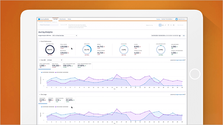The image size is (223, 125).
Task: Select the Goal Value $36,200 metric tab
Action: (56, 66)
